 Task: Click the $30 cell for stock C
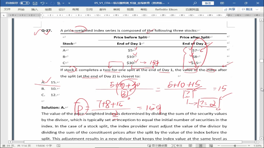[130, 63]
